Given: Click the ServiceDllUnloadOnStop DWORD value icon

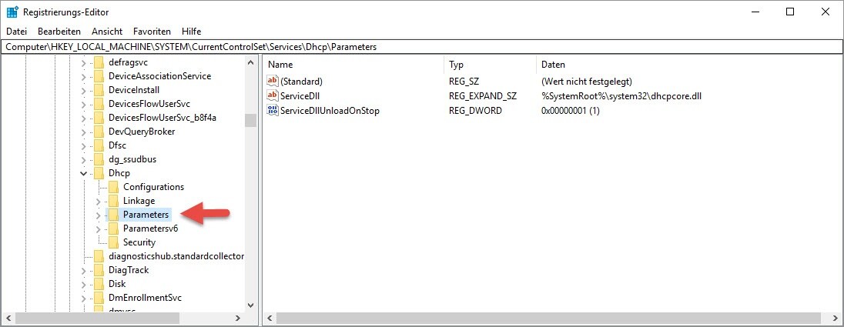Looking at the screenshot, I should coord(272,111).
